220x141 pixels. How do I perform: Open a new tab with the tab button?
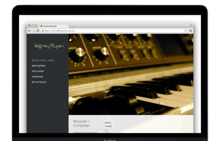(72, 26)
